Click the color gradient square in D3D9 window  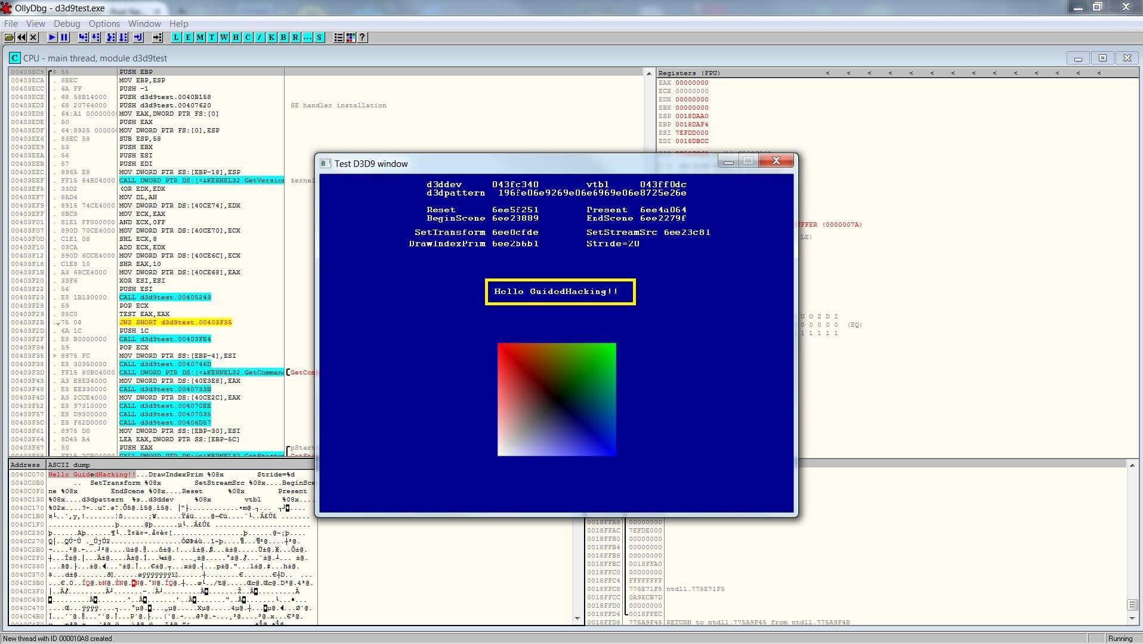(557, 400)
